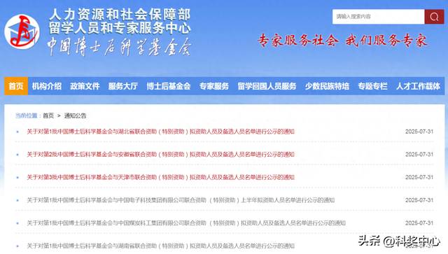The image size is (448, 254).
Task: Click the date beside the 湖北省 notice
Action: coord(419,132)
